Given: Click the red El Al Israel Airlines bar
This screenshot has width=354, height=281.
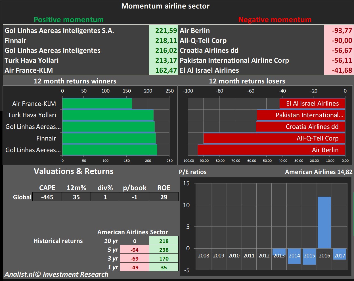Looking at the screenshot, I should pyautogui.click(x=312, y=104).
